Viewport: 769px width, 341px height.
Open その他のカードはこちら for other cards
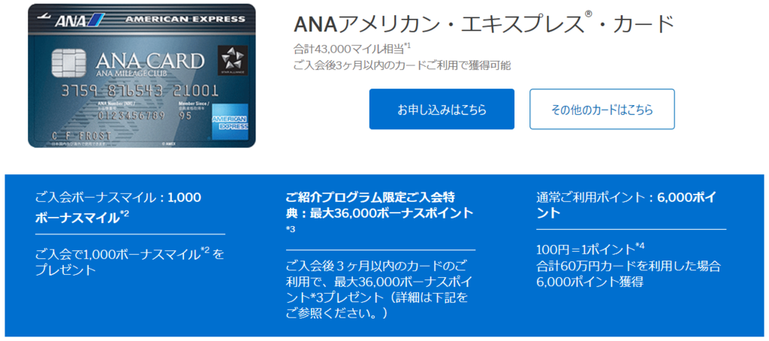(602, 109)
